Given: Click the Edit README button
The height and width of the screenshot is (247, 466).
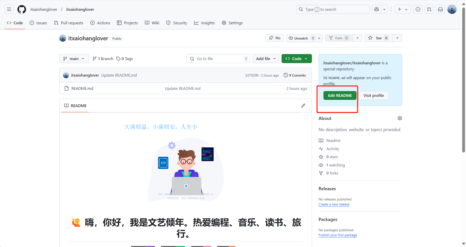Looking at the screenshot, I should coord(340,95).
